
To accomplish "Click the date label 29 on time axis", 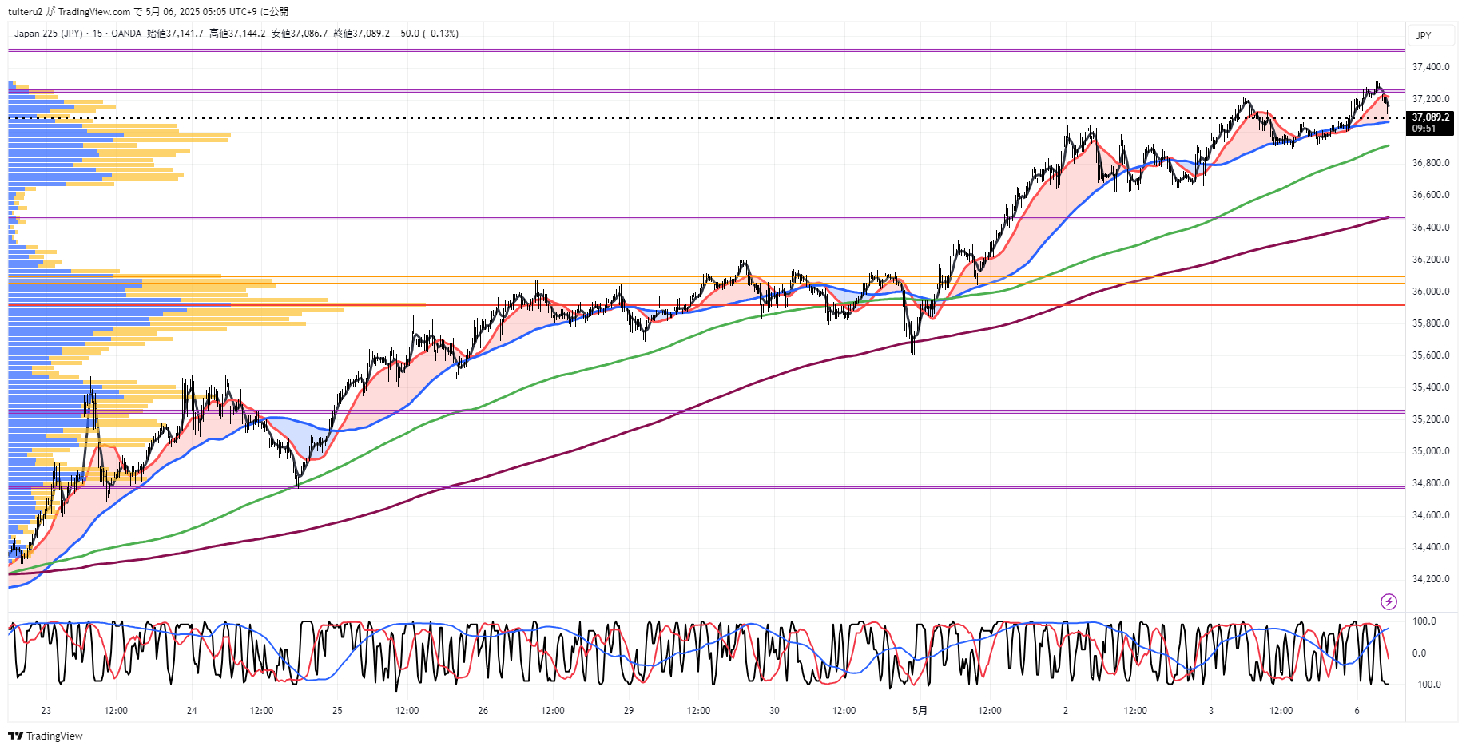I will point(629,711).
